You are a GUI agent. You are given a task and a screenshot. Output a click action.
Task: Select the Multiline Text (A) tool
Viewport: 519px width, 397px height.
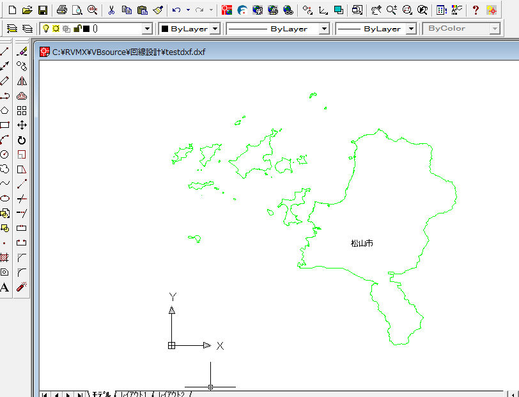(x=4, y=287)
